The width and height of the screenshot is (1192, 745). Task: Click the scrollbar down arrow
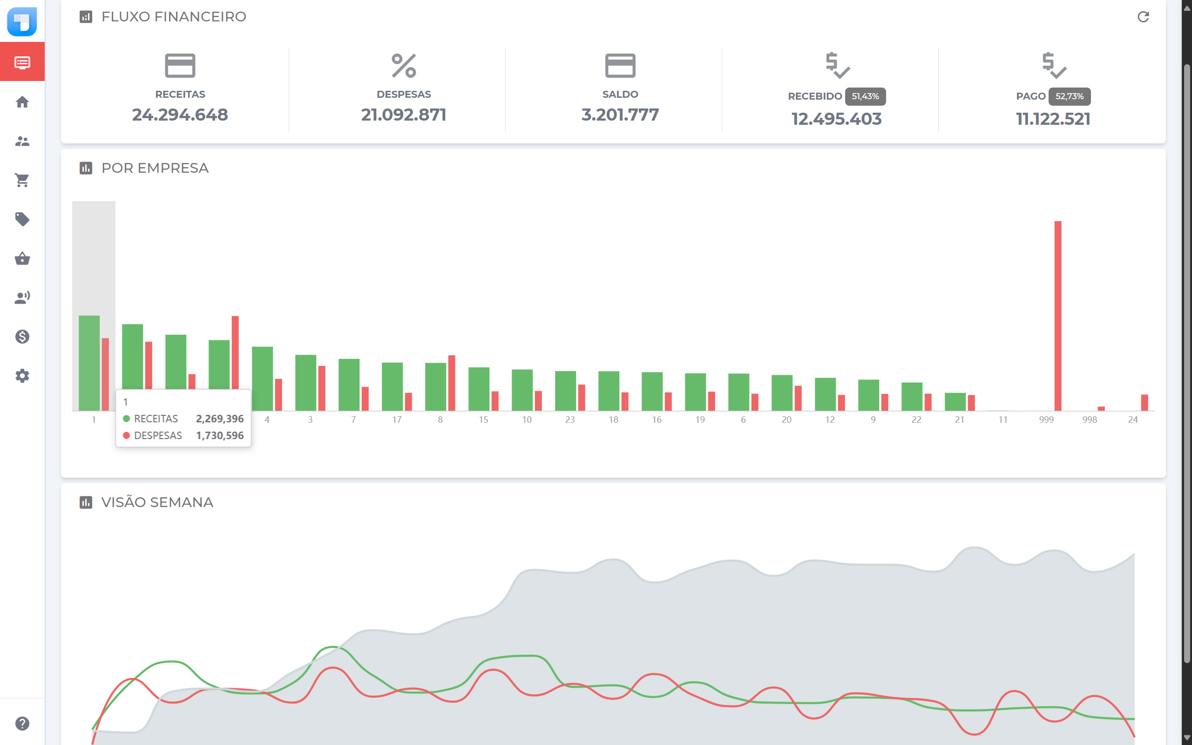coord(1186,737)
